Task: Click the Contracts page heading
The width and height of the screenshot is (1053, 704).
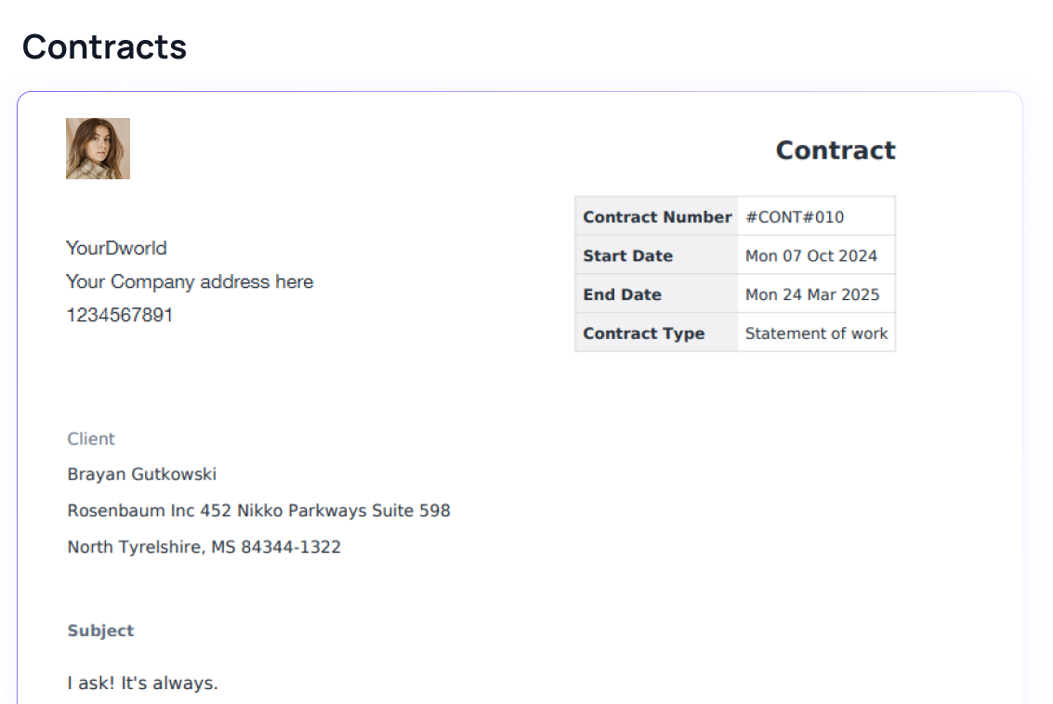Action: point(105,47)
